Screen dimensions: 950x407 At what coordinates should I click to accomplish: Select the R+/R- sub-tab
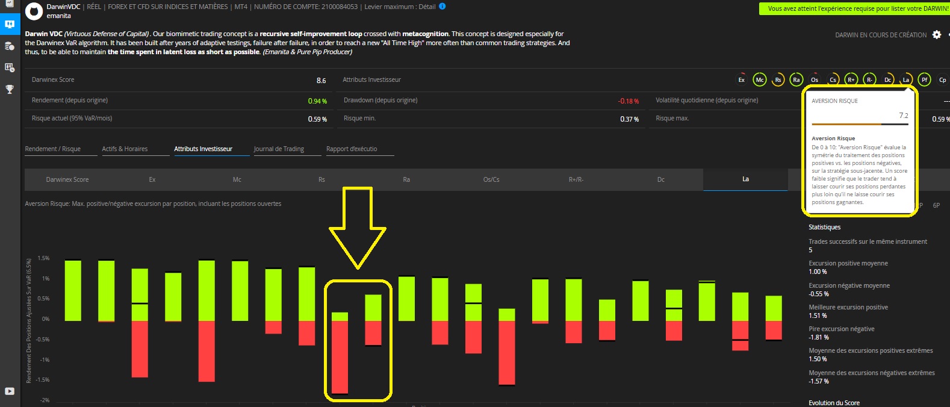[x=576, y=179]
